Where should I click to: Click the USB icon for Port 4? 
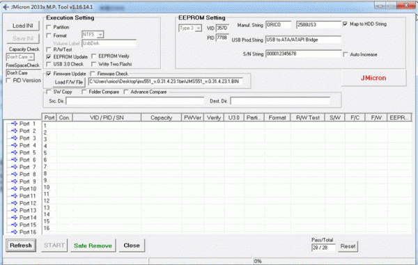14,145
